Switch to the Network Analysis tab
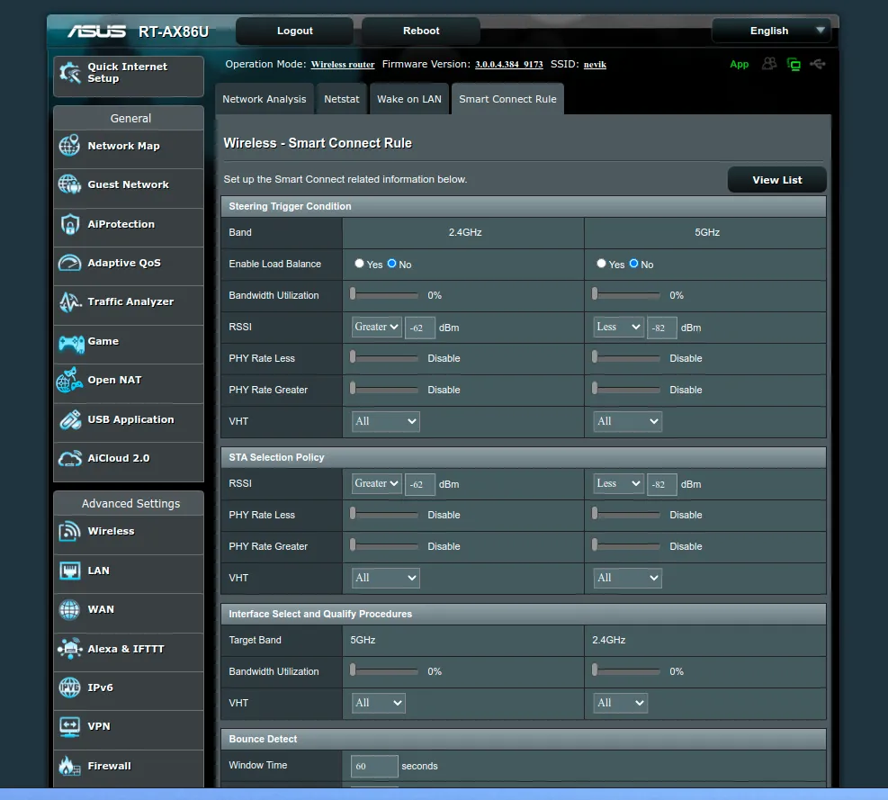Image resolution: width=888 pixels, height=800 pixels. point(264,99)
